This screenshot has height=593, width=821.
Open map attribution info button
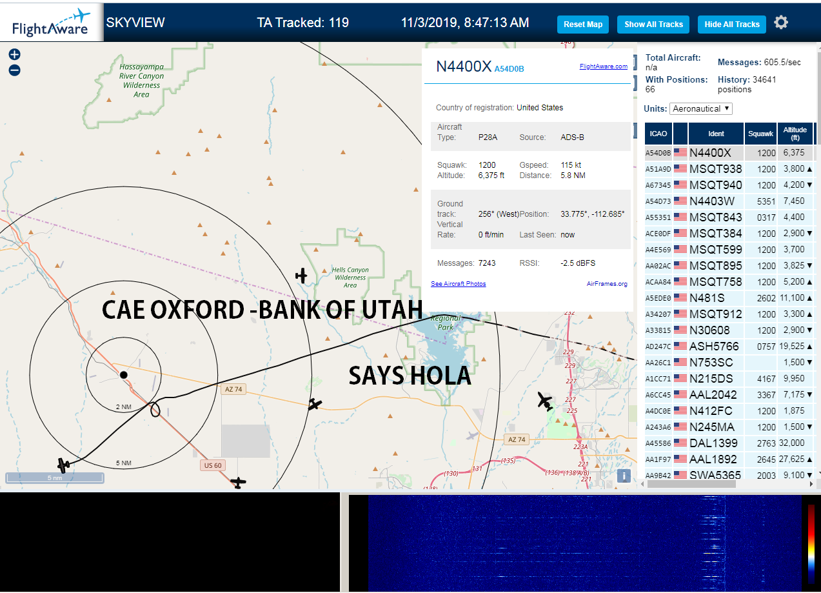pyautogui.click(x=624, y=476)
